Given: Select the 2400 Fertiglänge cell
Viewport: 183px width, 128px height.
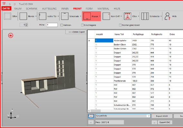Looking at the screenshot, I should click(x=141, y=41).
